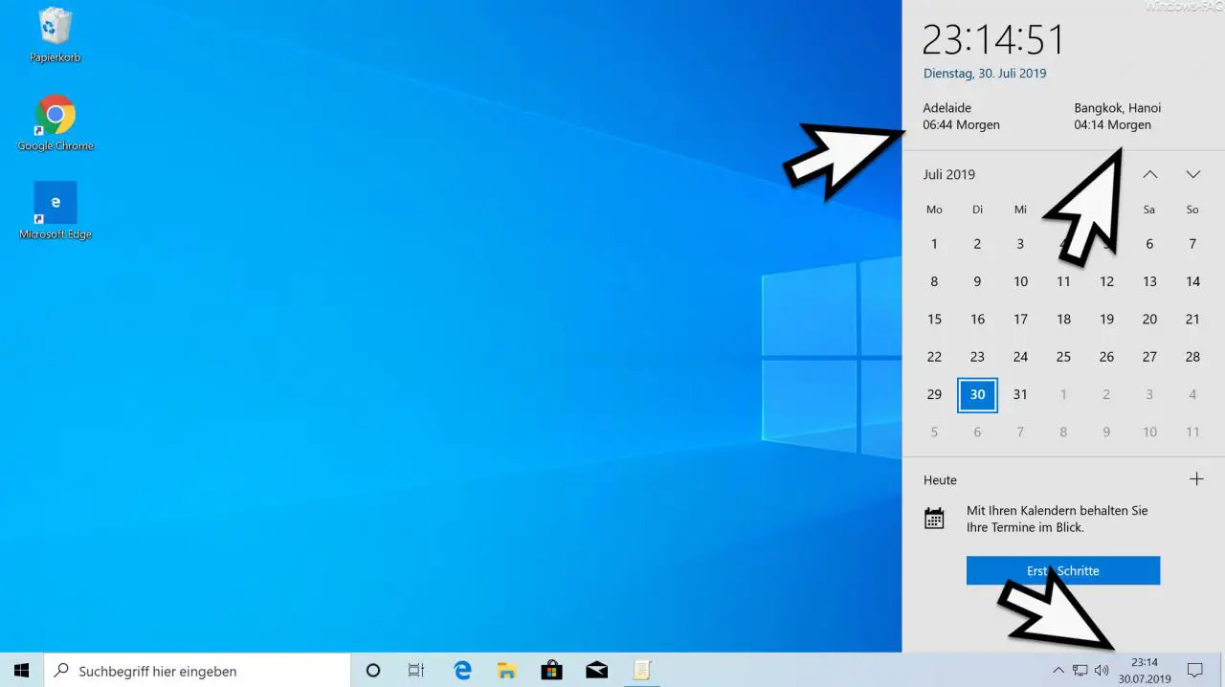
Task: Click the Juli 2019 month header
Action: tap(949, 174)
